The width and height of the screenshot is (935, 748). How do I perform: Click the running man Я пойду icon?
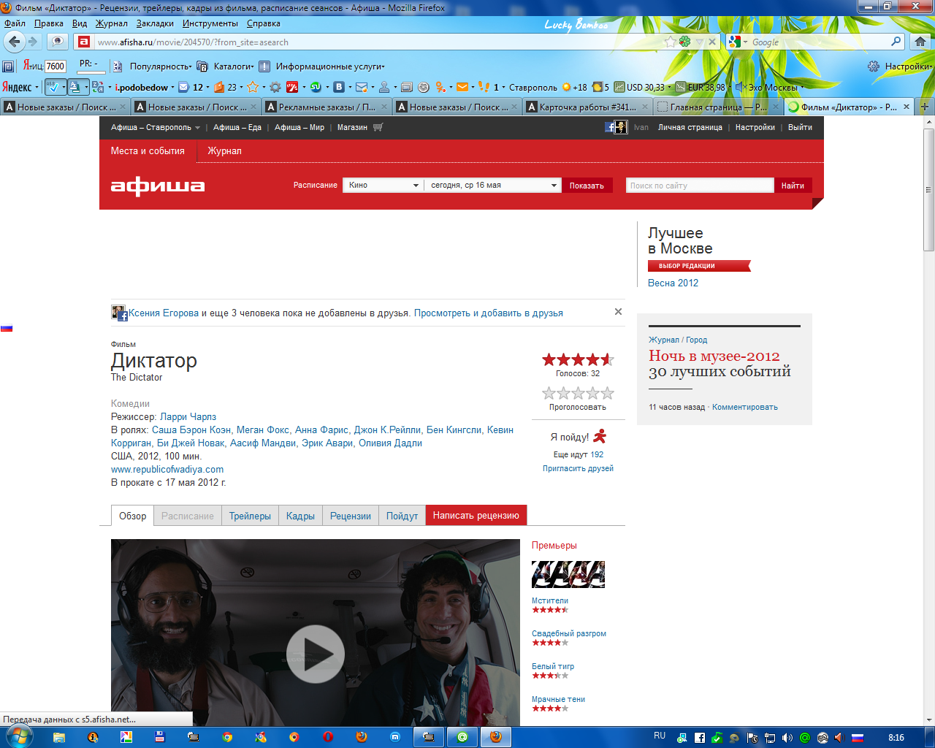point(600,436)
